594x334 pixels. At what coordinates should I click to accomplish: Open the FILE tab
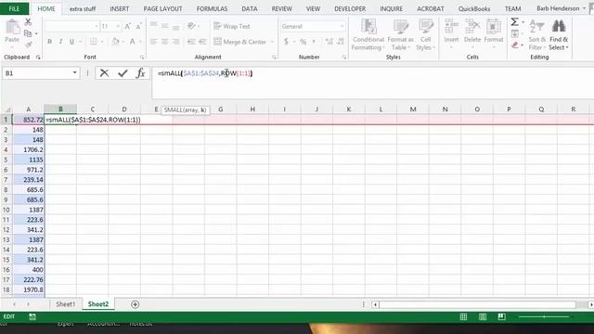(x=14, y=8)
